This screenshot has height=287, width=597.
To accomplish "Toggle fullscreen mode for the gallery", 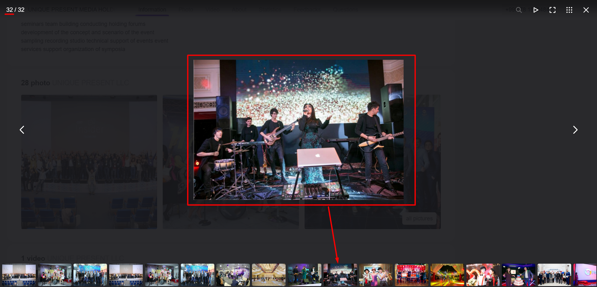I will tap(553, 10).
